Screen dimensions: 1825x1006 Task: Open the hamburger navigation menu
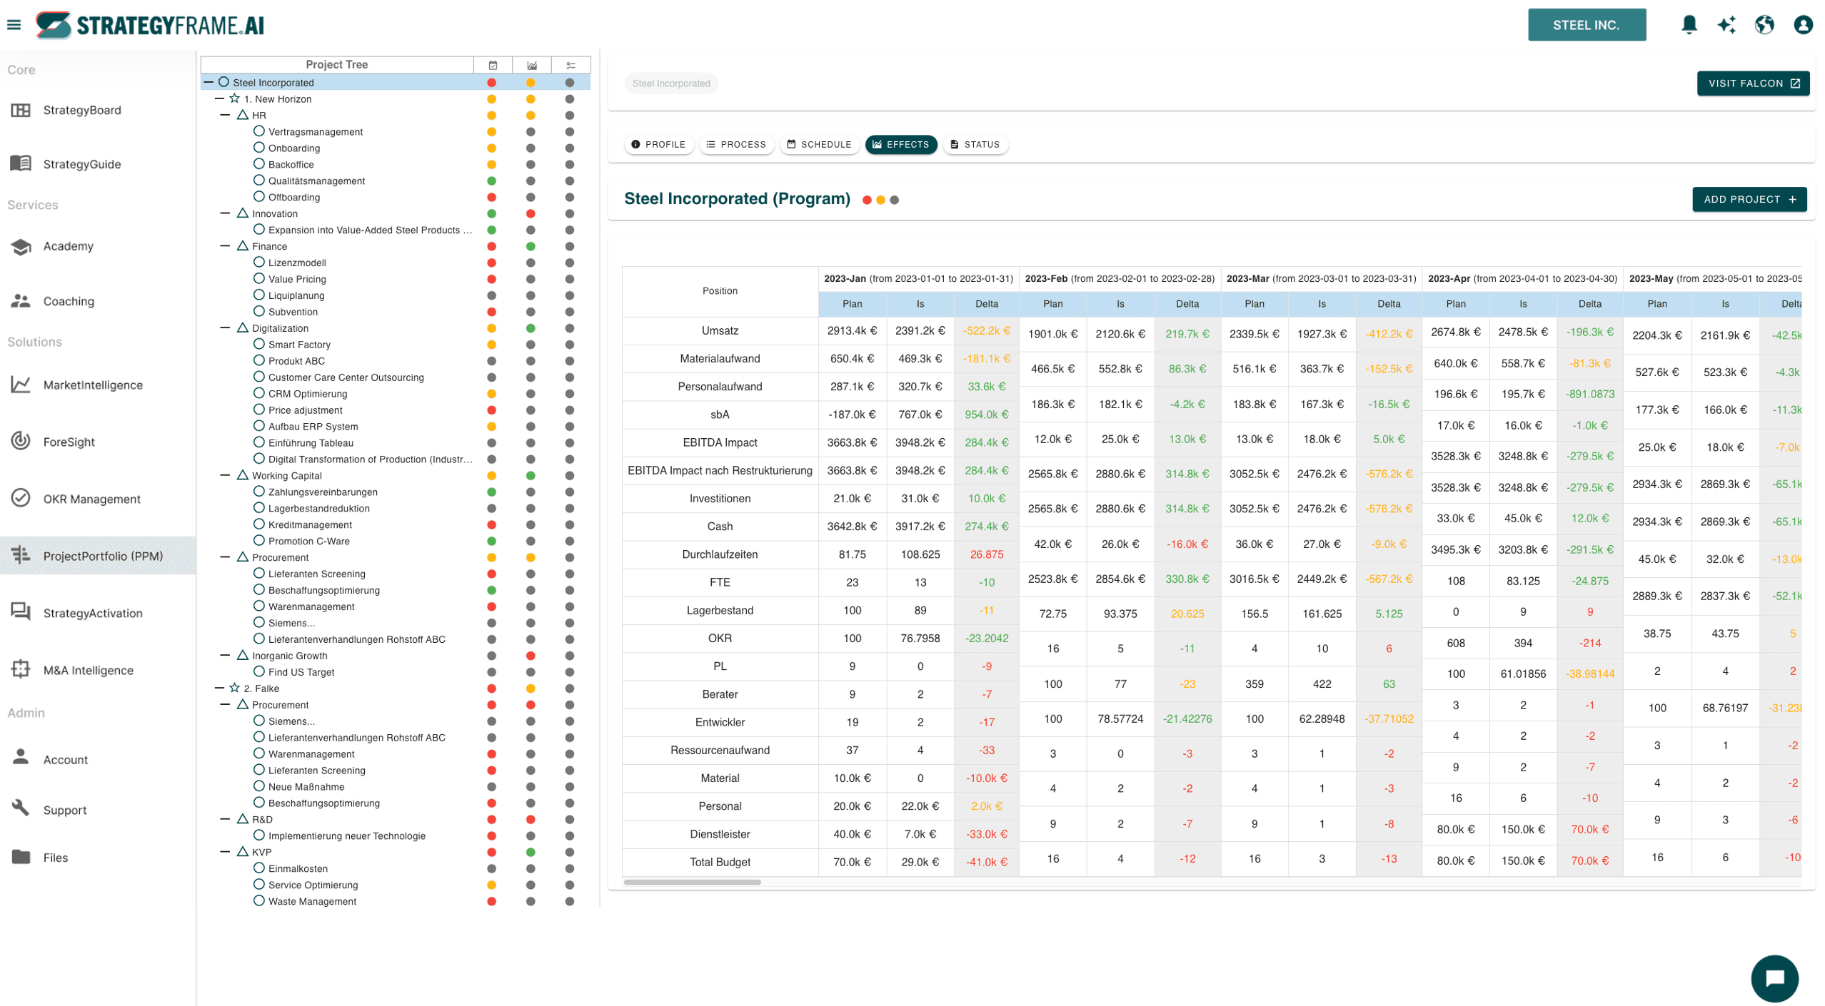[x=14, y=25]
